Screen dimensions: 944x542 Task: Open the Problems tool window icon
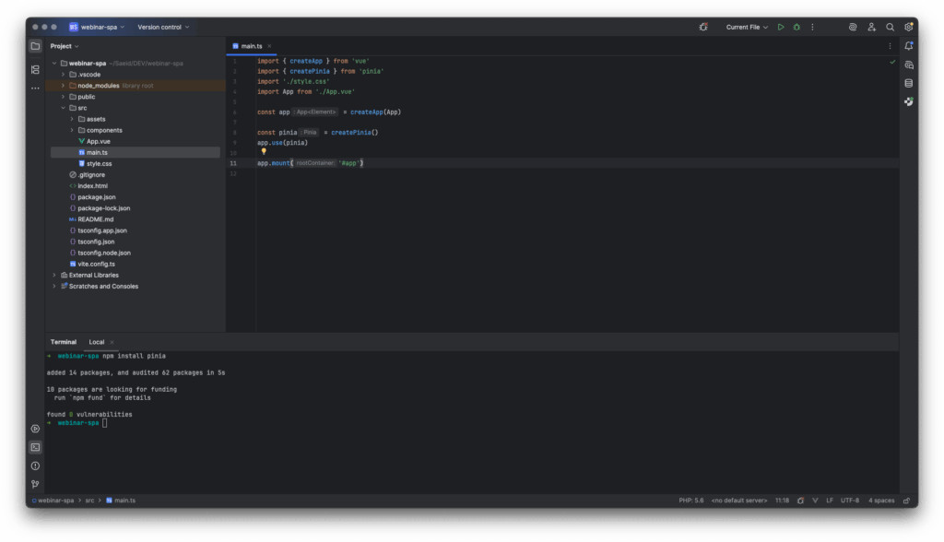(x=35, y=465)
